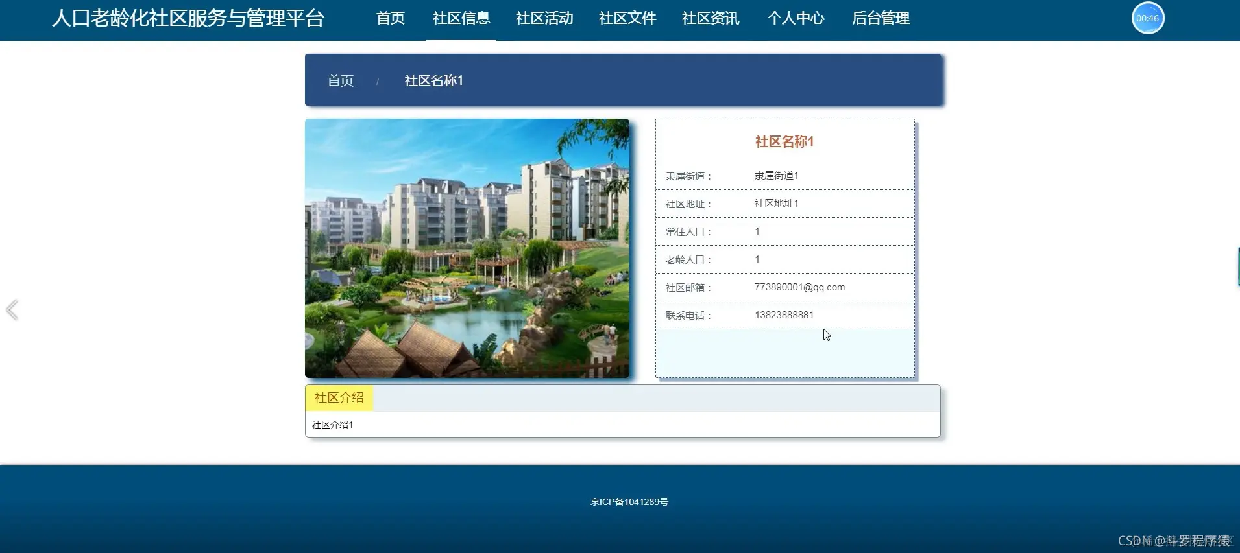The height and width of the screenshot is (553, 1240).
Task: Click the 社区名称1 breadcrumb item
Action: 433,80
